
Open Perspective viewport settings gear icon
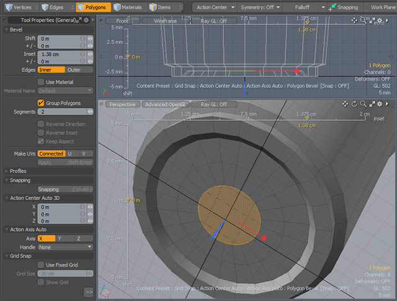[x=380, y=104]
